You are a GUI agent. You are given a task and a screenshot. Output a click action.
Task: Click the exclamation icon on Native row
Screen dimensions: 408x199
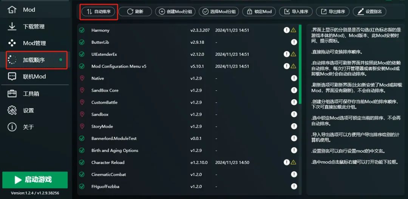coord(294,78)
